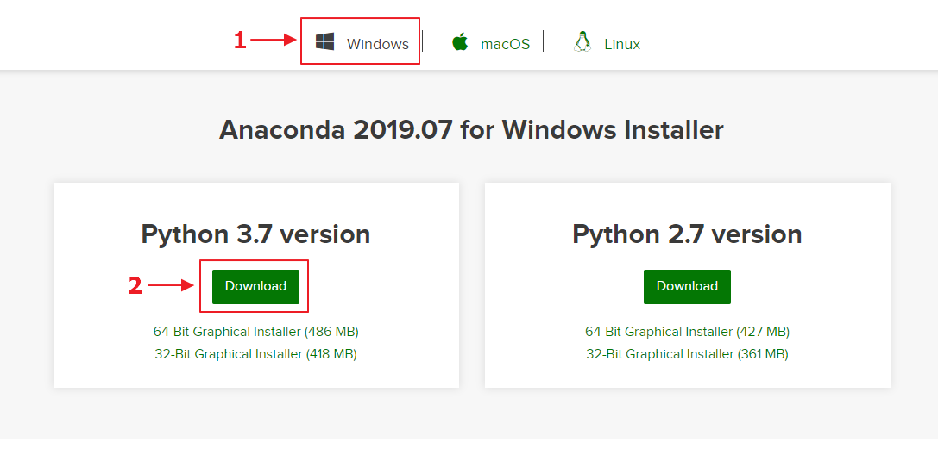Image resolution: width=938 pixels, height=455 pixels.
Task: Open 64-Bit Graphical Installer (427 MB) link
Action: point(688,332)
